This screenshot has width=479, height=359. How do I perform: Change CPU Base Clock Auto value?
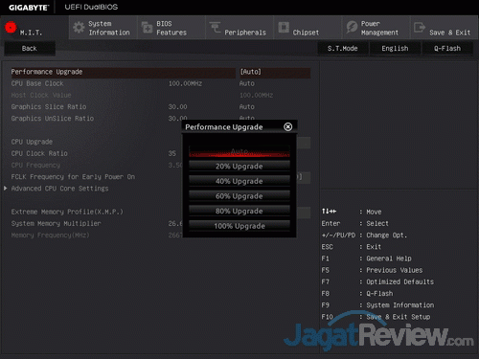(x=247, y=83)
